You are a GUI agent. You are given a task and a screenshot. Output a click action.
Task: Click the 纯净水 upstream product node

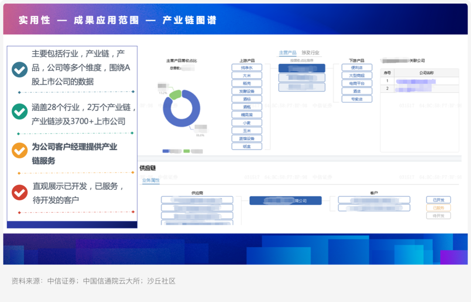click(x=247, y=68)
